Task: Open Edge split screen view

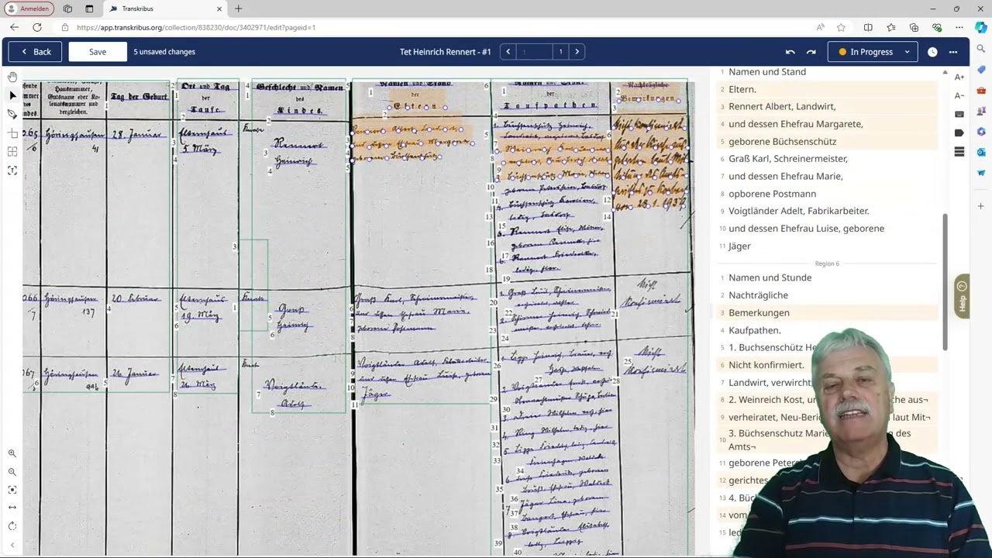Action: coord(868,27)
